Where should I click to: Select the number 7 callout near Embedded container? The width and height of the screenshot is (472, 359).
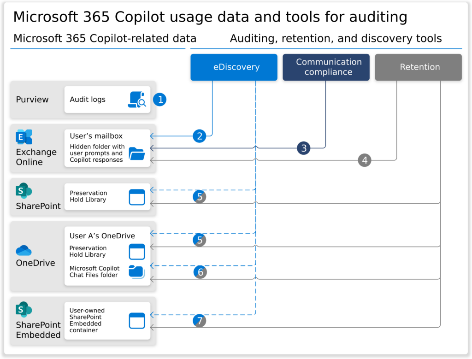pyautogui.click(x=199, y=321)
